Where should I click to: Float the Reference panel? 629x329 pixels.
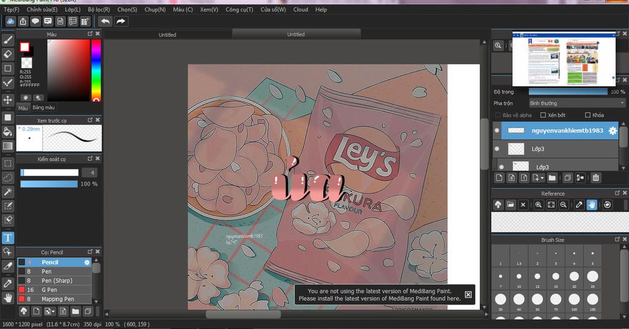[617, 194]
